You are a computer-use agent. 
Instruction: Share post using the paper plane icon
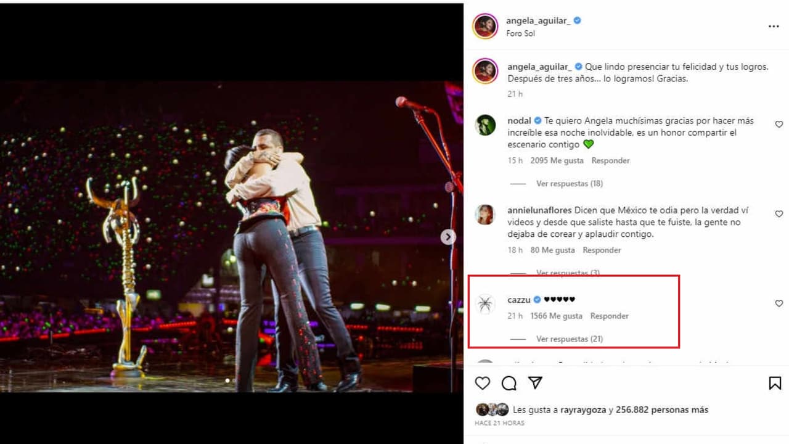pos(535,382)
